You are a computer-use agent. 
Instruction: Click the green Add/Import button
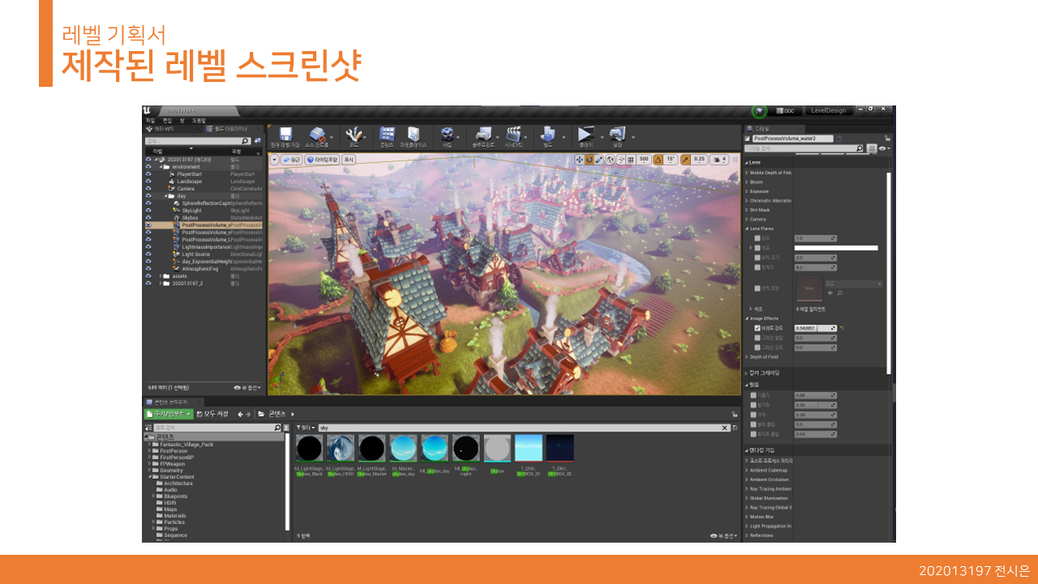tap(169, 414)
